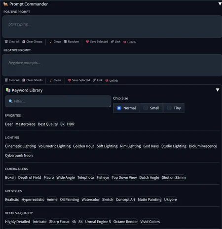Add the Masterpiece favorite chip
The width and height of the screenshot is (222, 229).
tap(25, 124)
